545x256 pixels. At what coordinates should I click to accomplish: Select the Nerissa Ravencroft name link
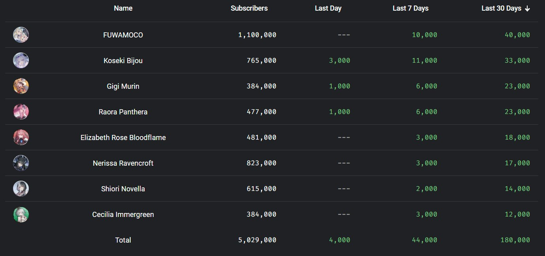click(x=123, y=163)
